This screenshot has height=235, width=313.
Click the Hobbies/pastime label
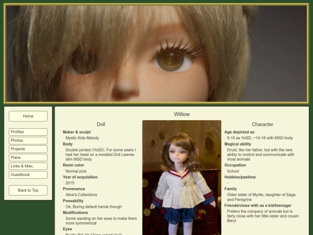click(x=240, y=177)
